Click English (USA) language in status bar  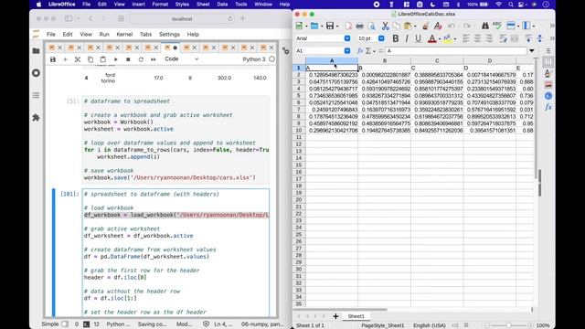coord(430,325)
